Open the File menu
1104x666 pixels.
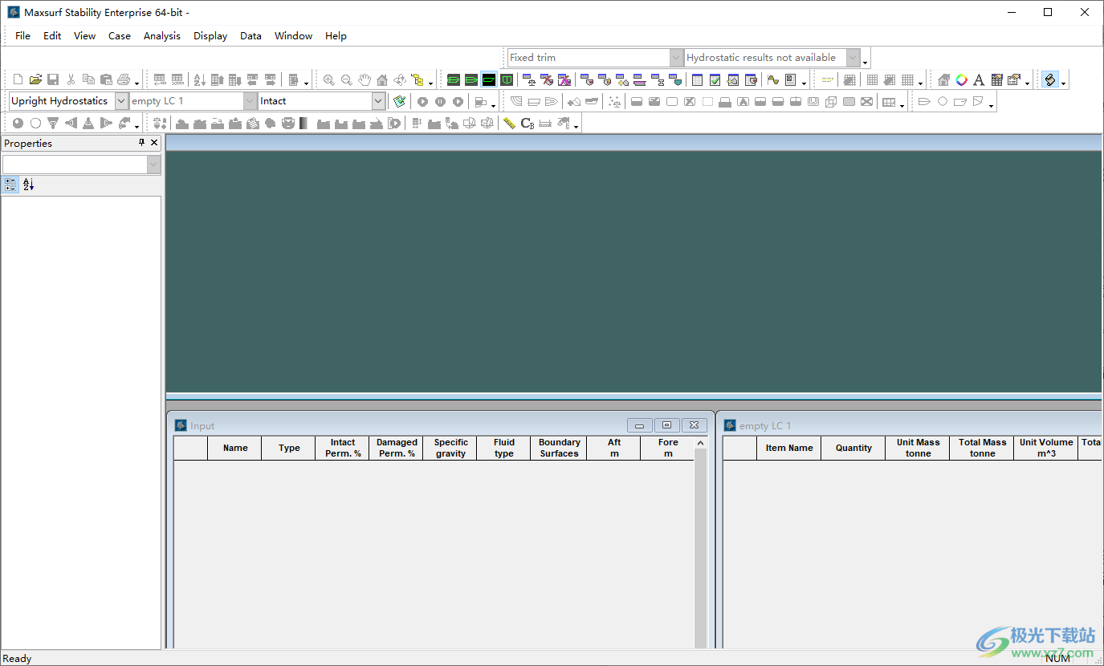[22, 36]
